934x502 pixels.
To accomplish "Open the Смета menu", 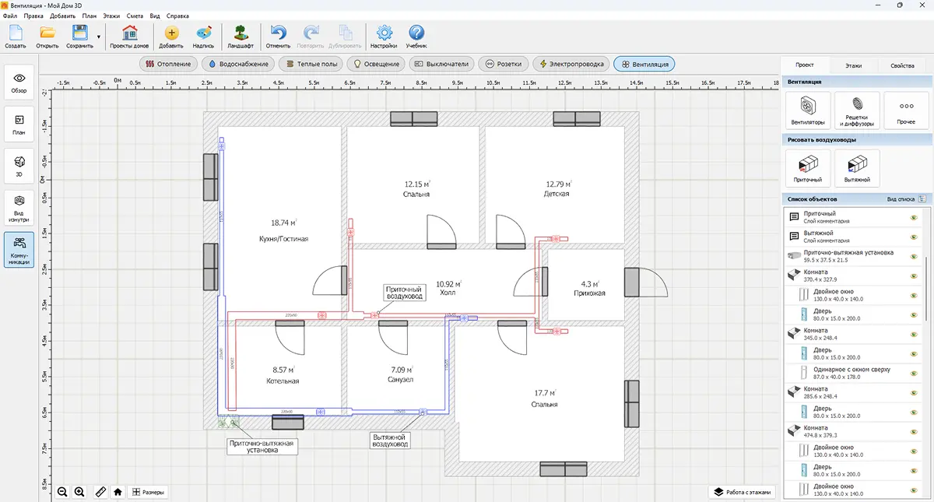I will coord(135,16).
